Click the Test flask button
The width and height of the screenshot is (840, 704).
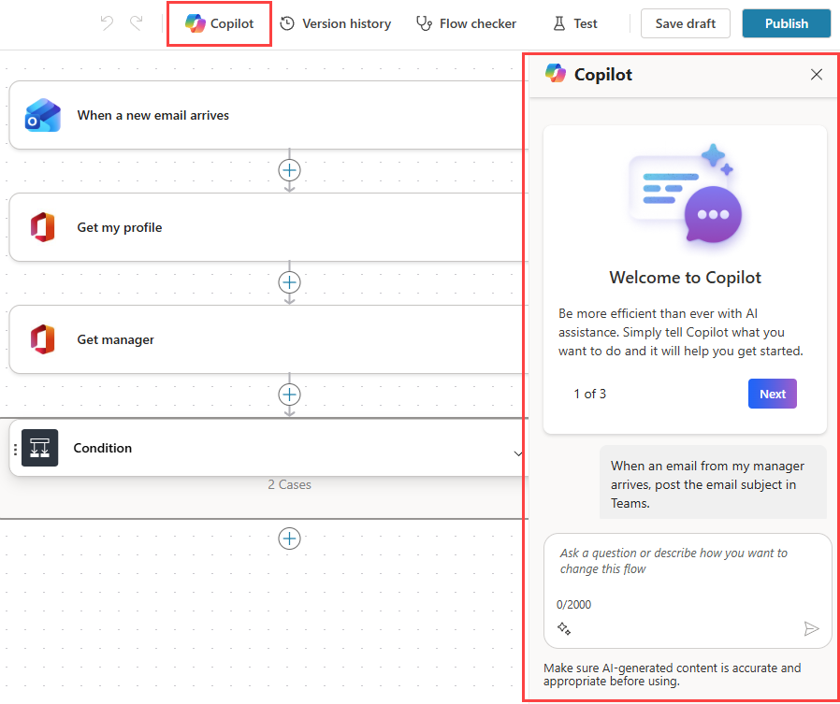[575, 23]
